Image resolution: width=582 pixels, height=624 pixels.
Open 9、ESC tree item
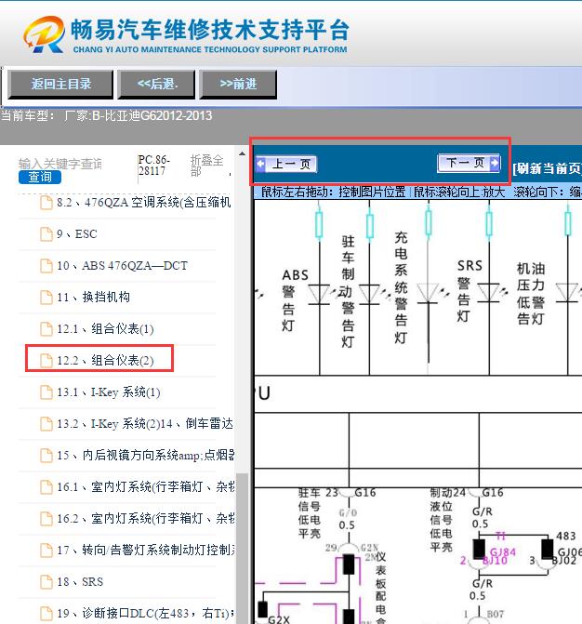[77, 234]
